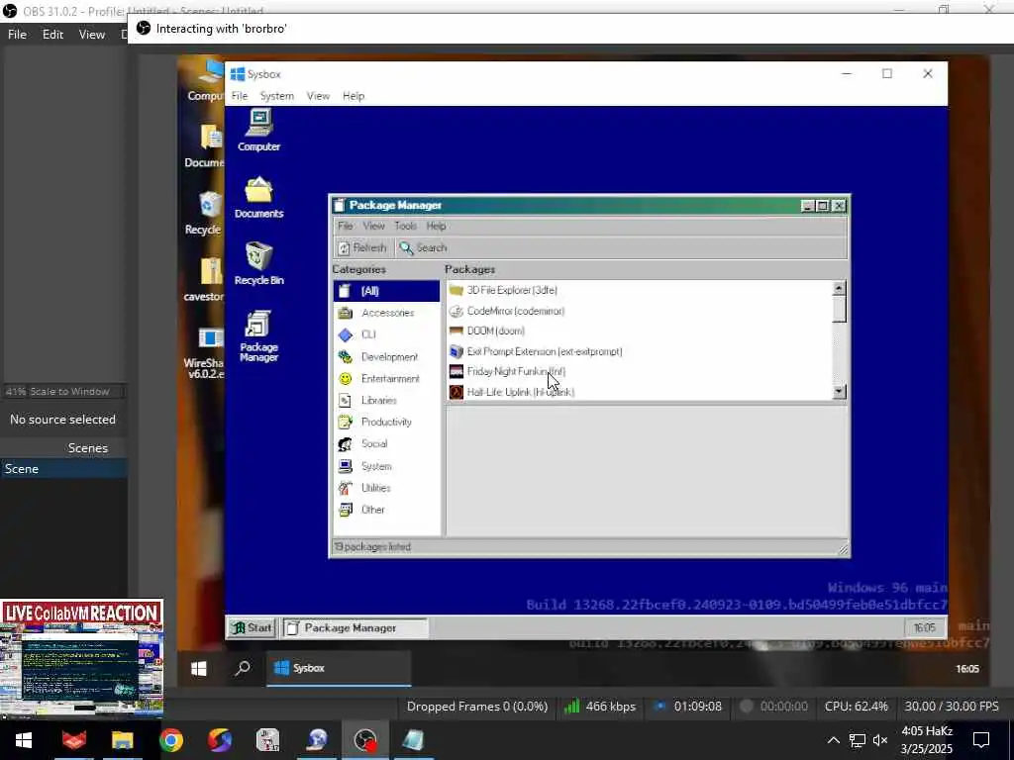Open the OBS View menu

click(x=92, y=35)
